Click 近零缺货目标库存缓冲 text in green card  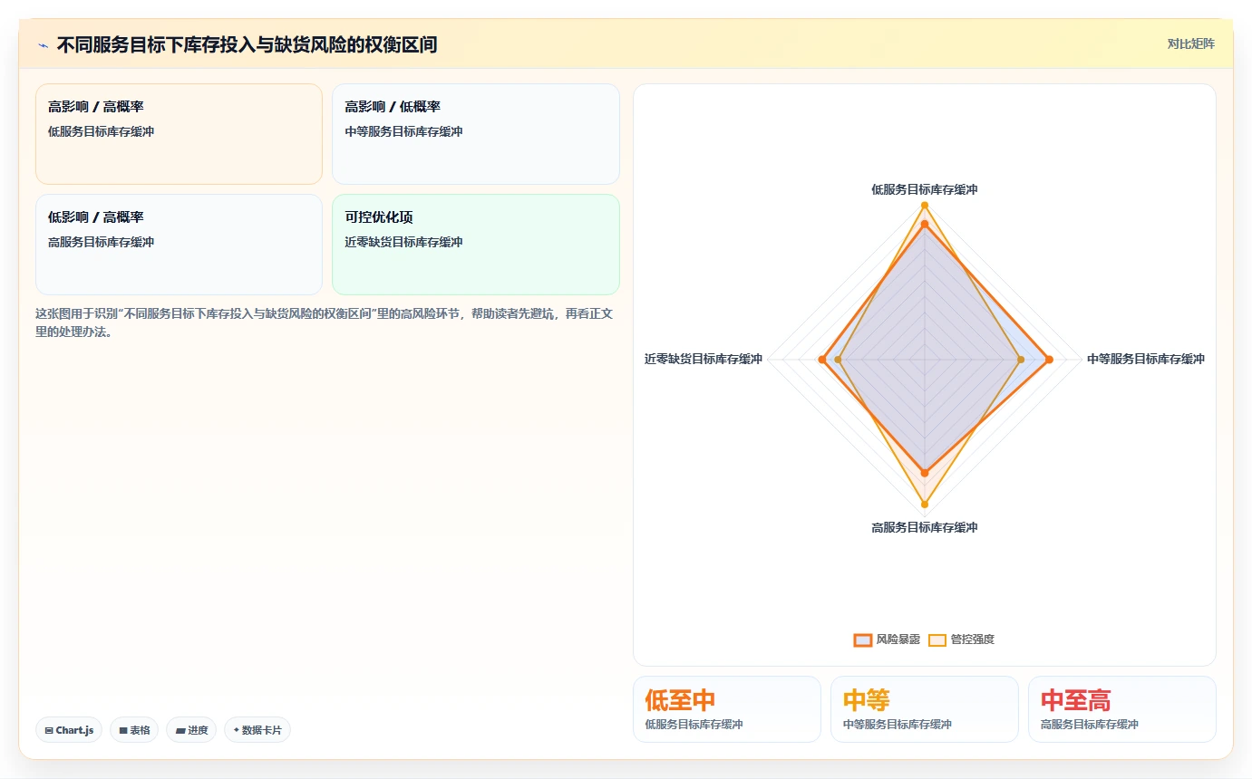point(403,242)
